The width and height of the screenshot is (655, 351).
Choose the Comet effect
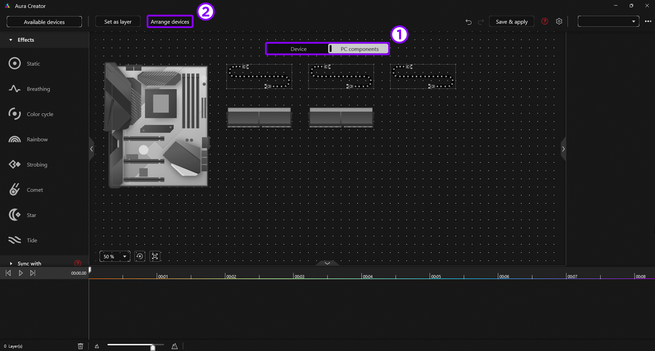(26, 190)
